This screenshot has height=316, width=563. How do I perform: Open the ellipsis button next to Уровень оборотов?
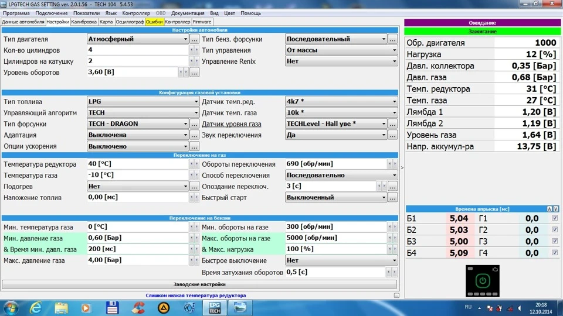coord(194,73)
